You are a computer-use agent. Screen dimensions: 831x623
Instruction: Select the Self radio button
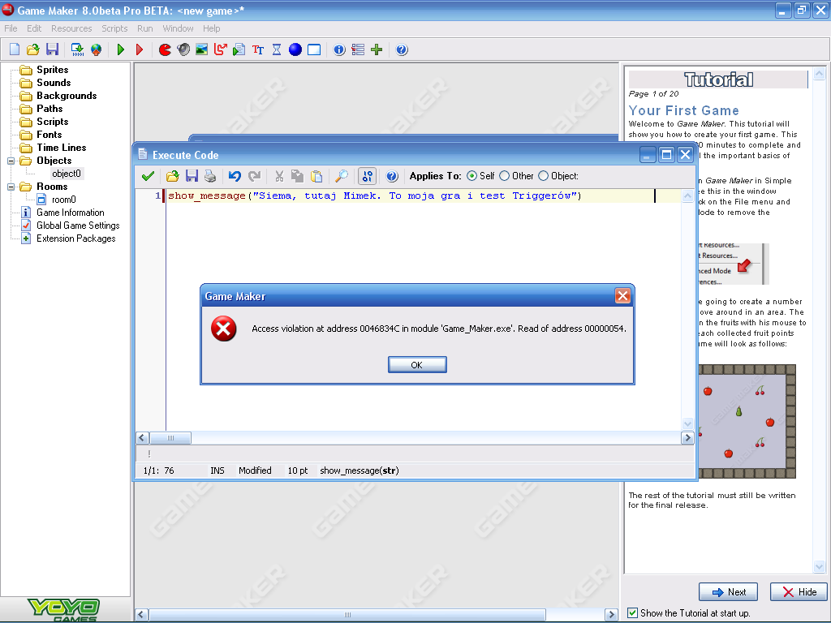pyautogui.click(x=472, y=176)
